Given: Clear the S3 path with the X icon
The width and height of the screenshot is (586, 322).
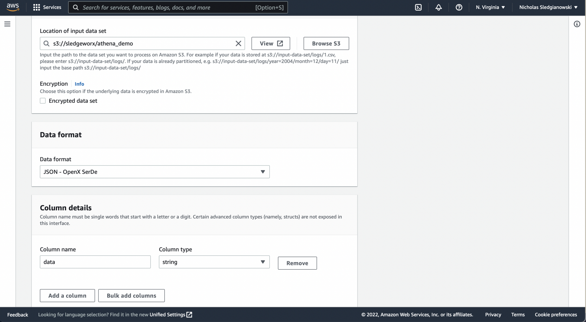Looking at the screenshot, I should click(238, 43).
